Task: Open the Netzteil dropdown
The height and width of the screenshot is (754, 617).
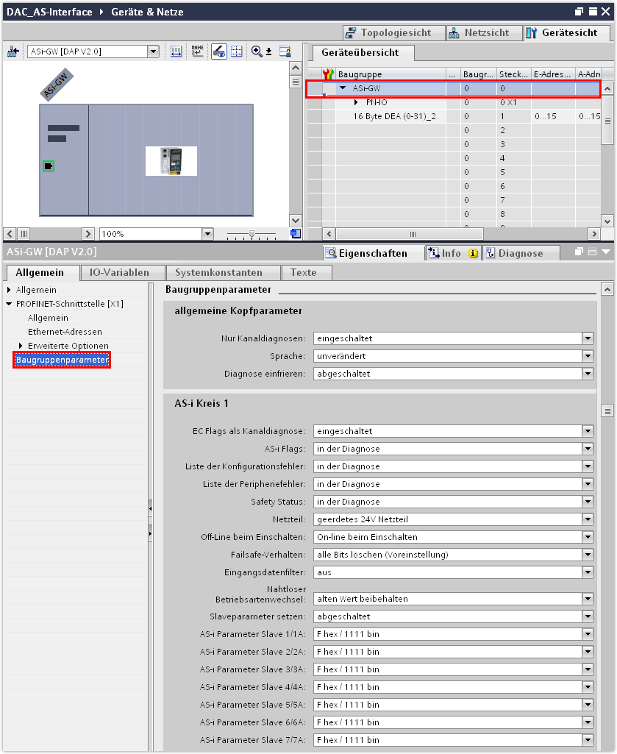Action: pos(587,519)
